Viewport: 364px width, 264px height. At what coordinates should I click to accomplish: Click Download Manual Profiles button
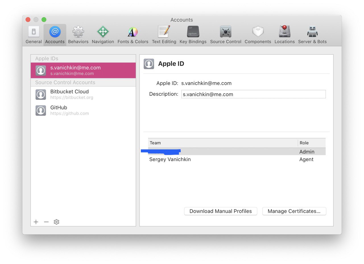pyautogui.click(x=221, y=211)
